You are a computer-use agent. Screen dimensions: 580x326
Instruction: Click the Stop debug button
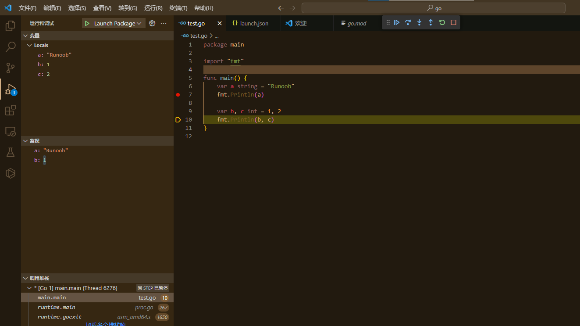click(453, 22)
